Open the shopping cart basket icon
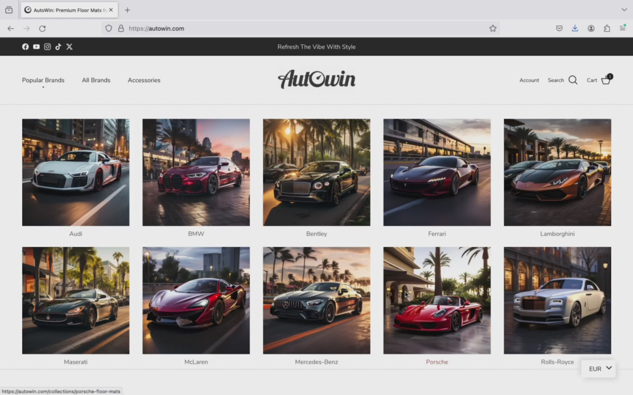 point(605,80)
